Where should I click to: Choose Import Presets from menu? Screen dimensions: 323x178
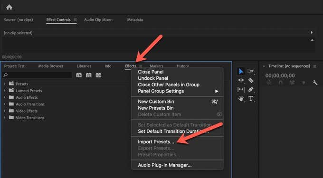156,142
